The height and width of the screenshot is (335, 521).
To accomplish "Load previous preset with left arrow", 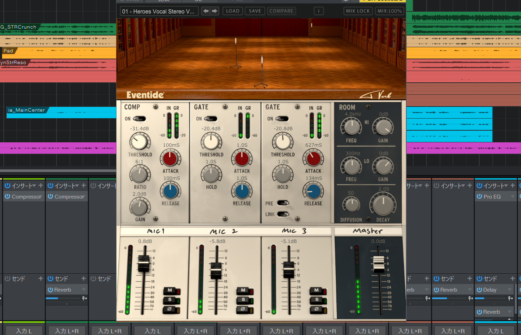I will pyautogui.click(x=206, y=11).
